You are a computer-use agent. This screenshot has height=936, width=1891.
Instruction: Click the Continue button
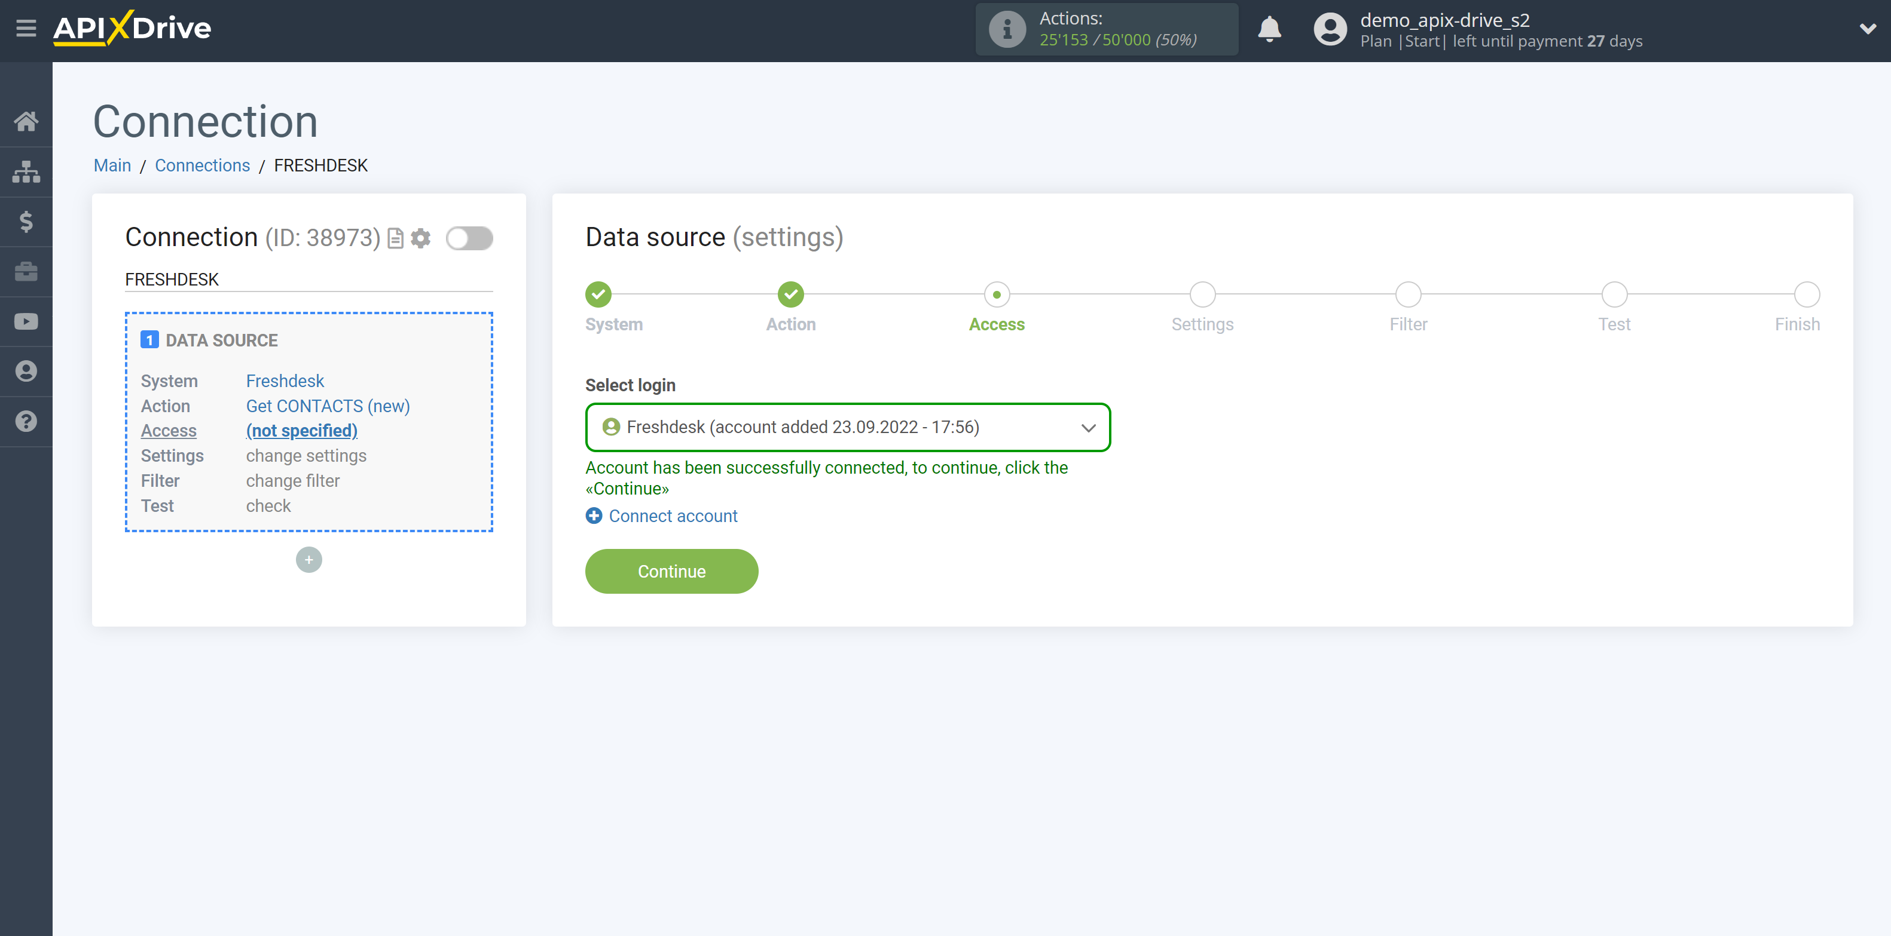pyautogui.click(x=672, y=571)
